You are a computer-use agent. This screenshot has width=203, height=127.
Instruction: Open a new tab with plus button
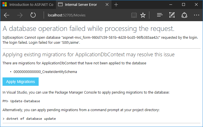(116, 4)
